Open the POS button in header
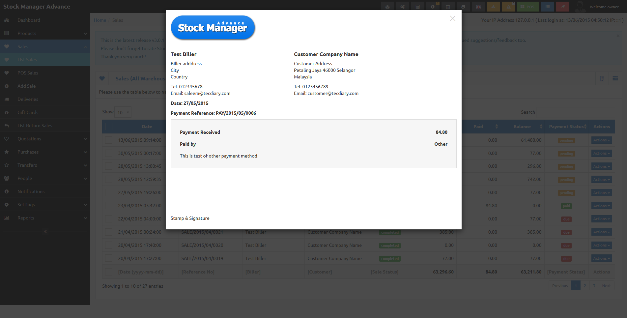 [528, 7]
